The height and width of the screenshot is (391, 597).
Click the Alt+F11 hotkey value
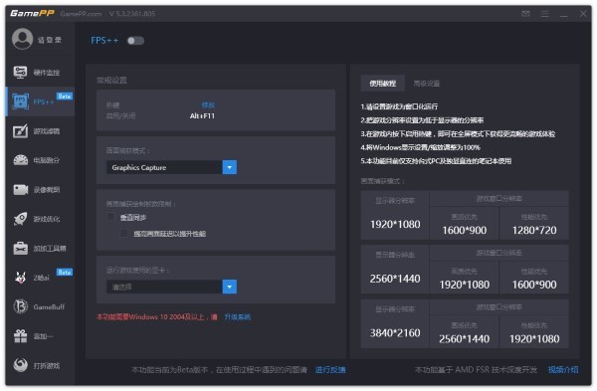pos(202,115)
